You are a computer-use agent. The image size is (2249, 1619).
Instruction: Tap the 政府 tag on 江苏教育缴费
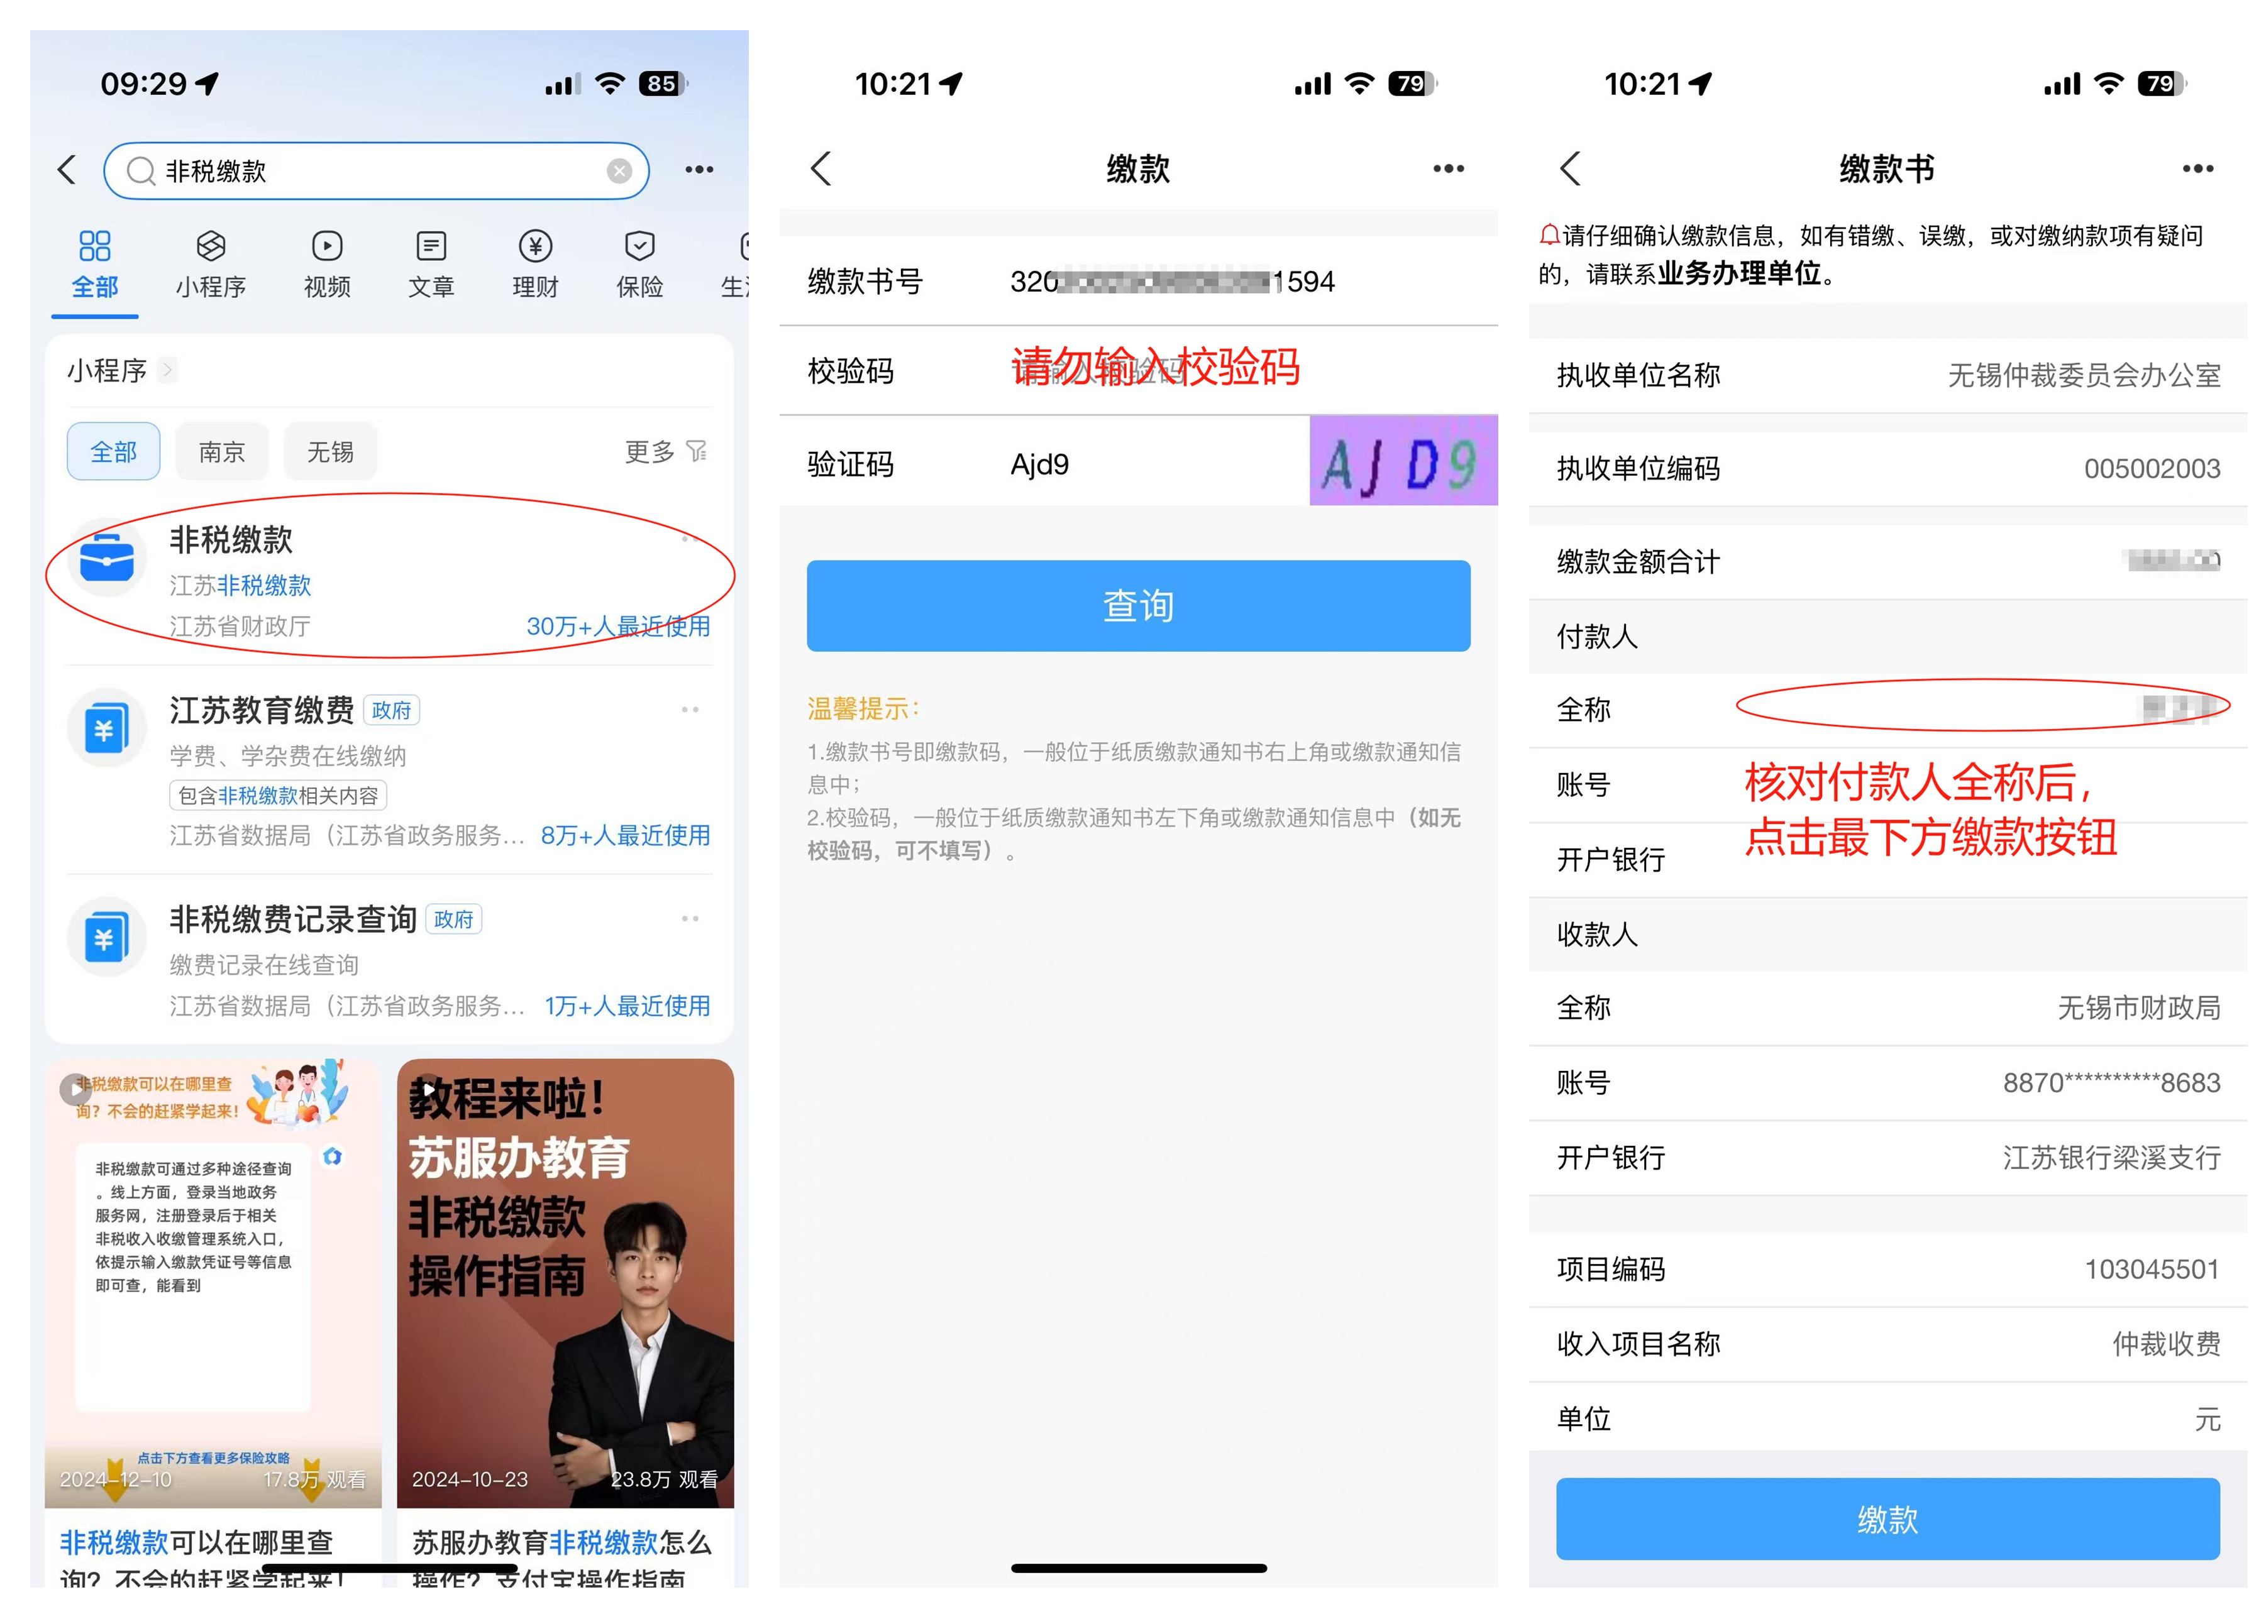[x=392, y=710]
